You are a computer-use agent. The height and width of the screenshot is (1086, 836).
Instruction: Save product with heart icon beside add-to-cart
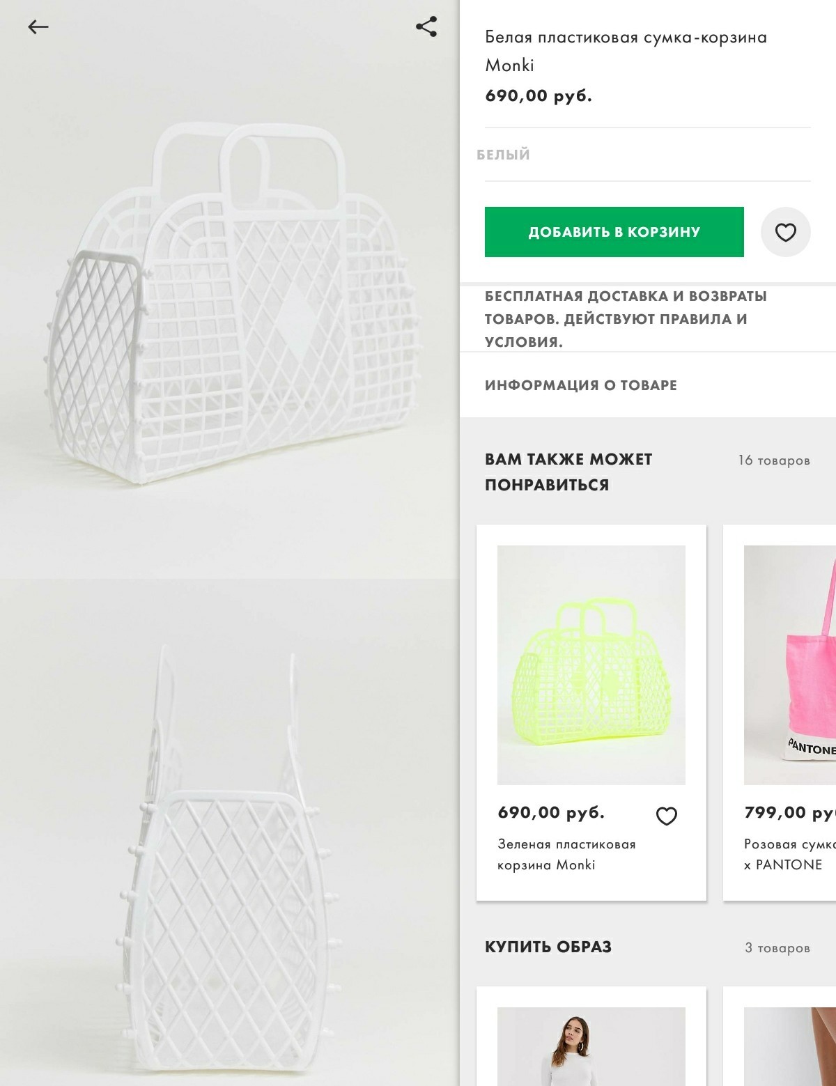coord(785,232)
